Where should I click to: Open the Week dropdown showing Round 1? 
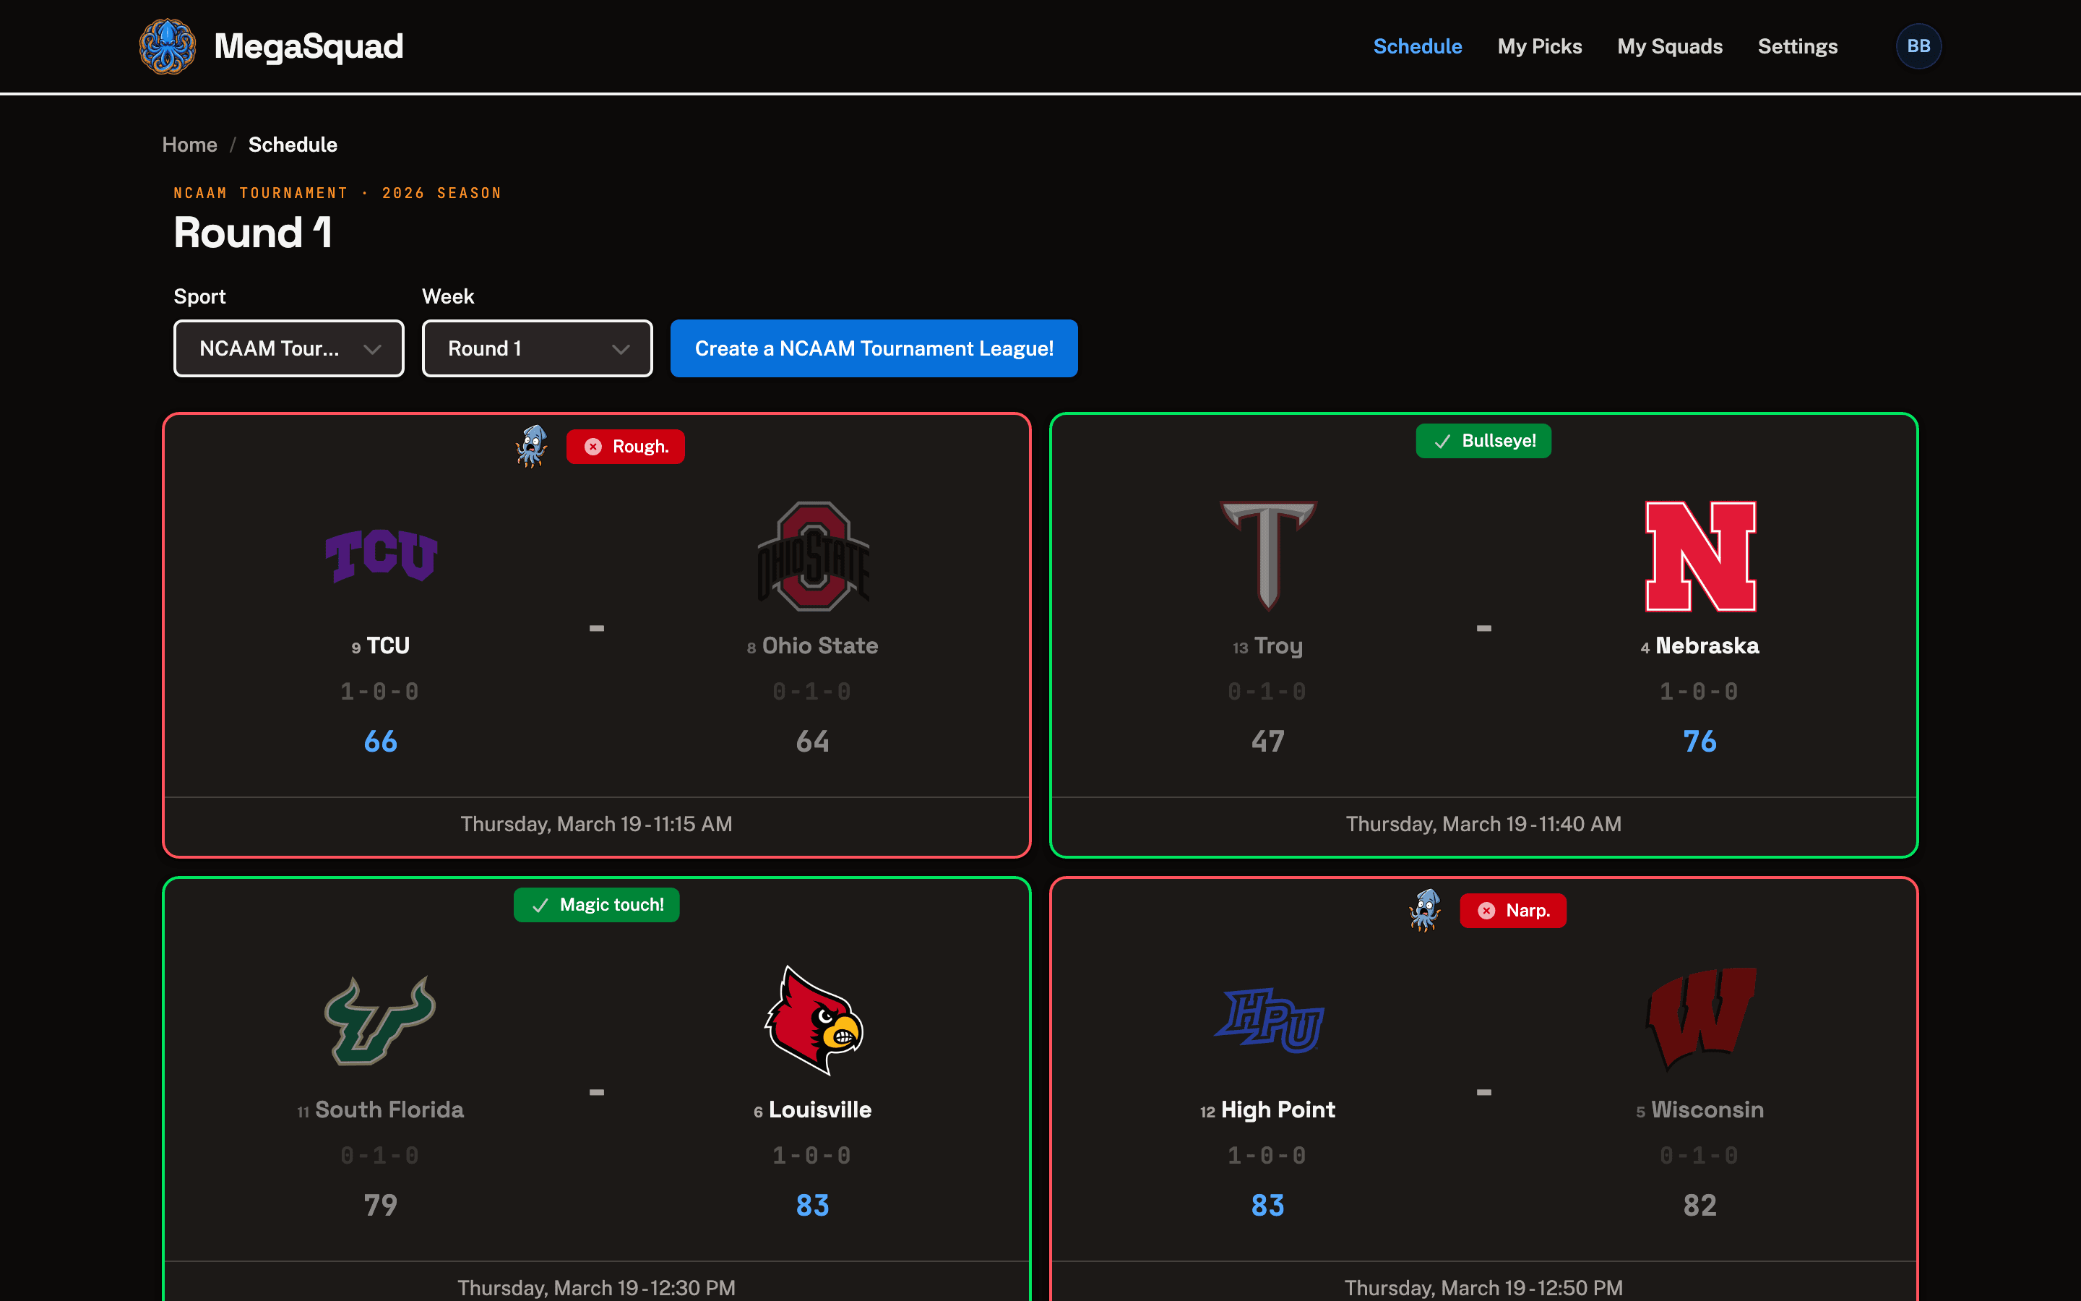(538, 348)
